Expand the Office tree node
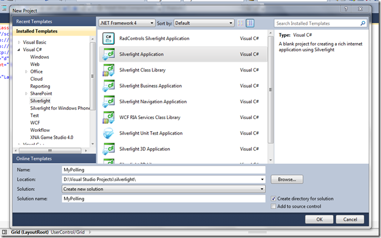Viewport: 381px width, 238px height. 26,72
